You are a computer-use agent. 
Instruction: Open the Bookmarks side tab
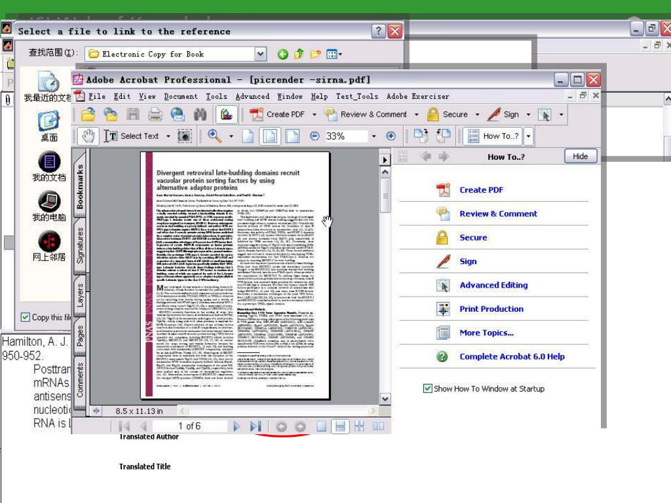pos(80,187)
